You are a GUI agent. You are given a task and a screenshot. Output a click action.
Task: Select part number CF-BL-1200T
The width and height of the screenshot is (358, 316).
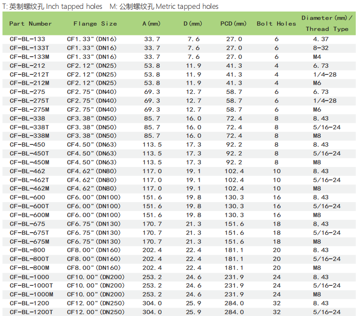[31, 312]
